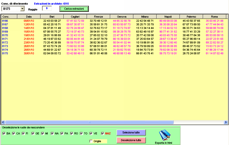Open the Conc. di riferimento dropdown
The width and height of the screenshot is (229, 145).
(x=22, y=9)
